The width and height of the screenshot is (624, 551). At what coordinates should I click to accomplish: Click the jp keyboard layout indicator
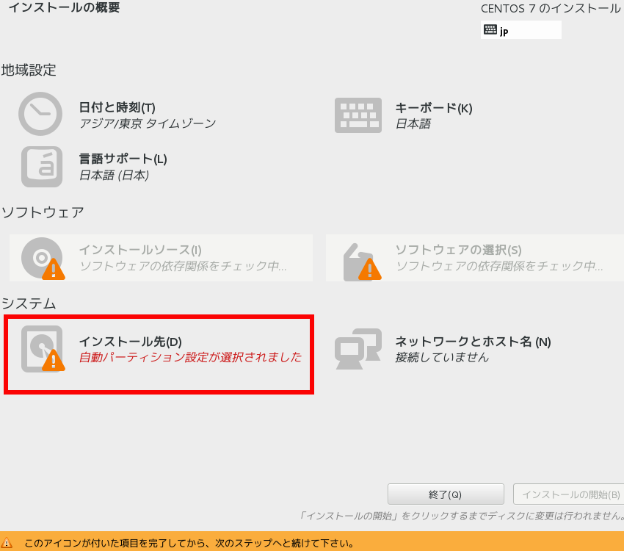(x=521, y=30)
